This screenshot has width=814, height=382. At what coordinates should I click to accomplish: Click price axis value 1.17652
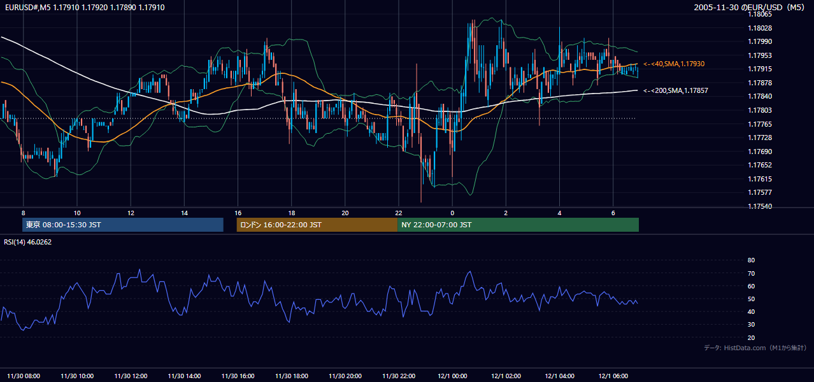click(761, 165)
